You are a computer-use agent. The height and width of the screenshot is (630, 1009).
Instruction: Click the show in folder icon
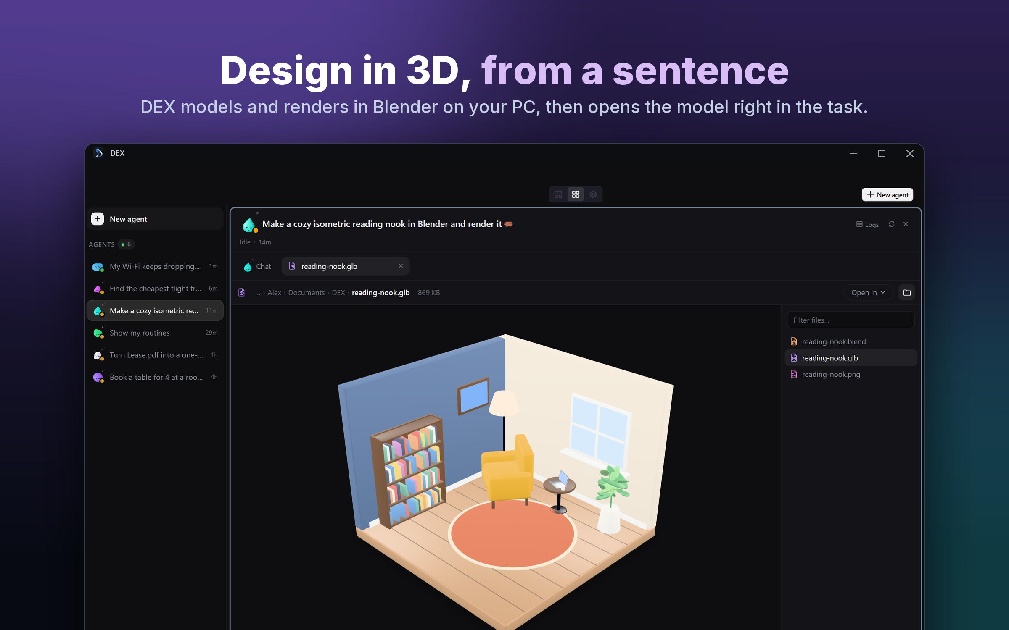907,292
